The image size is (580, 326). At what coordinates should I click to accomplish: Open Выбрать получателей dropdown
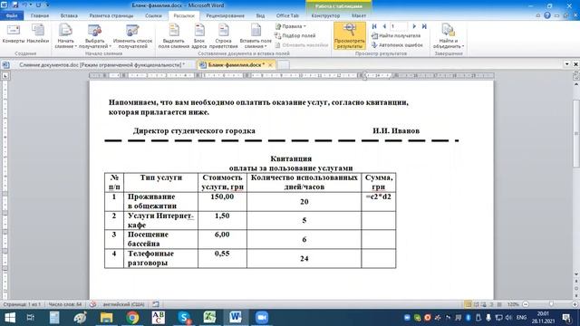click(x=94, y=36)
